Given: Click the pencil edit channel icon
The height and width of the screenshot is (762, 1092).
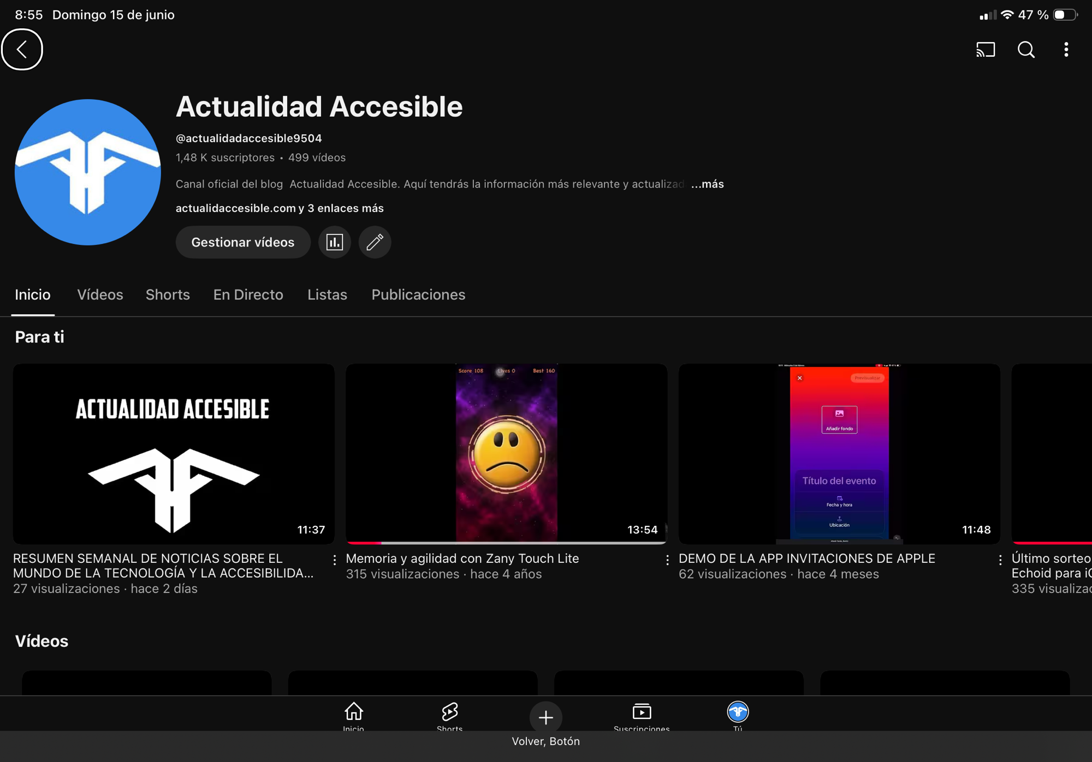Looking at the screenshot, I should [x=375, y=242].
